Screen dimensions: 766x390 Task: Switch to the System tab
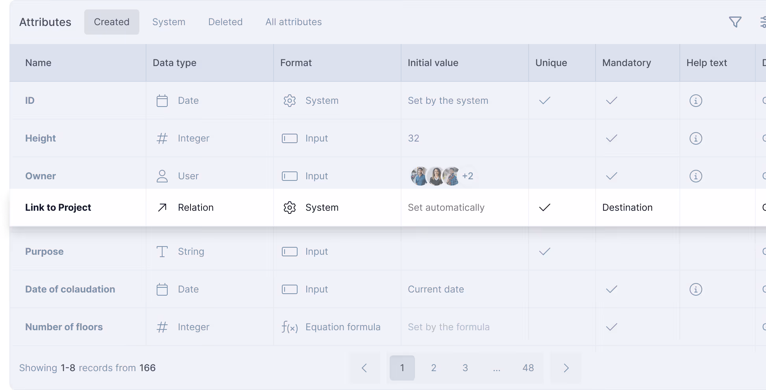pos(169,22)
